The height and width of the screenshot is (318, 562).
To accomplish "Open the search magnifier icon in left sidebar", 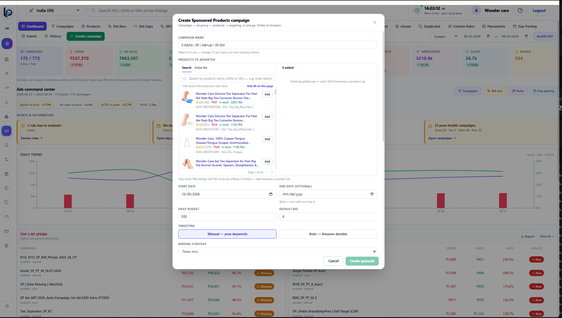I will (x=7, y=145).
